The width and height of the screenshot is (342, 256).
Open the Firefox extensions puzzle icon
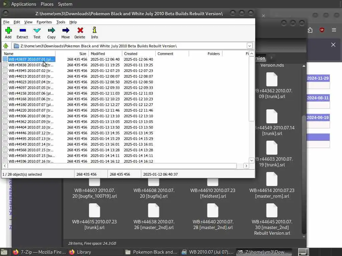pos(310,30)
